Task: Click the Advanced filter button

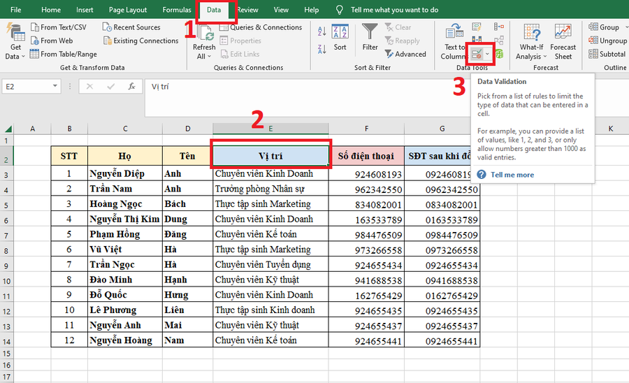Action: (405, 54)
